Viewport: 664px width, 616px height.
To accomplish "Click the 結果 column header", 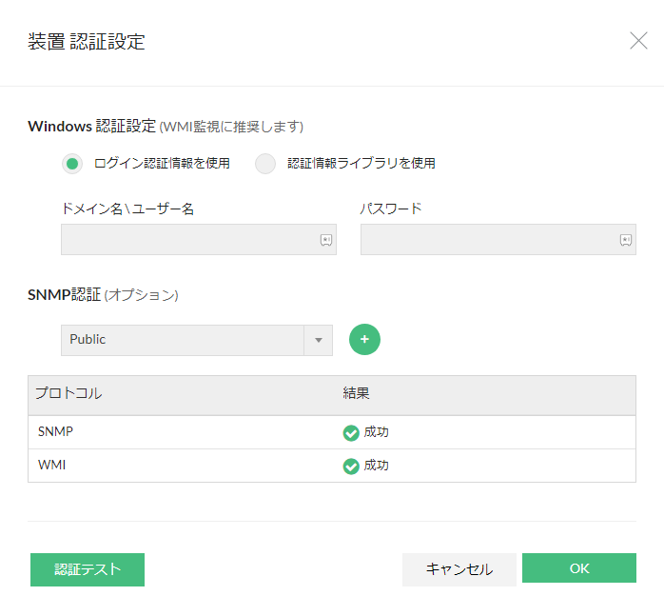I will [357, 393].
